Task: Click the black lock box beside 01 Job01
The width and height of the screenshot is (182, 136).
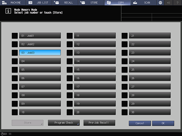Action: point(15,36)
